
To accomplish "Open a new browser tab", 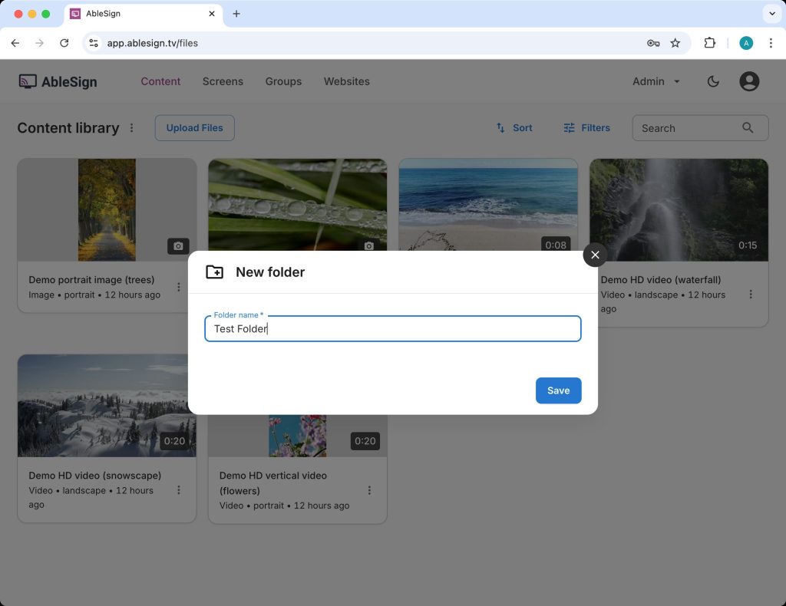I will tap(236, 14).
